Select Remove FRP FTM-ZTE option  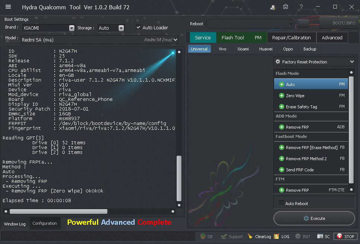(x=311, y=190)
